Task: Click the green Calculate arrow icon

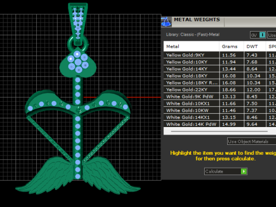Action: [244, 171]
